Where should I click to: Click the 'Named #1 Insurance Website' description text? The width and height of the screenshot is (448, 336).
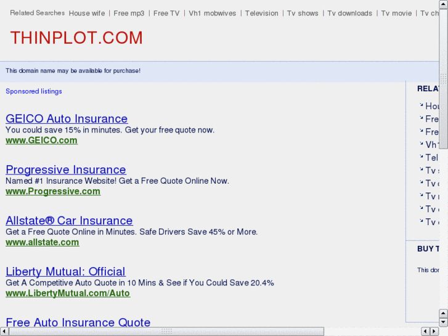coord(117,181)
